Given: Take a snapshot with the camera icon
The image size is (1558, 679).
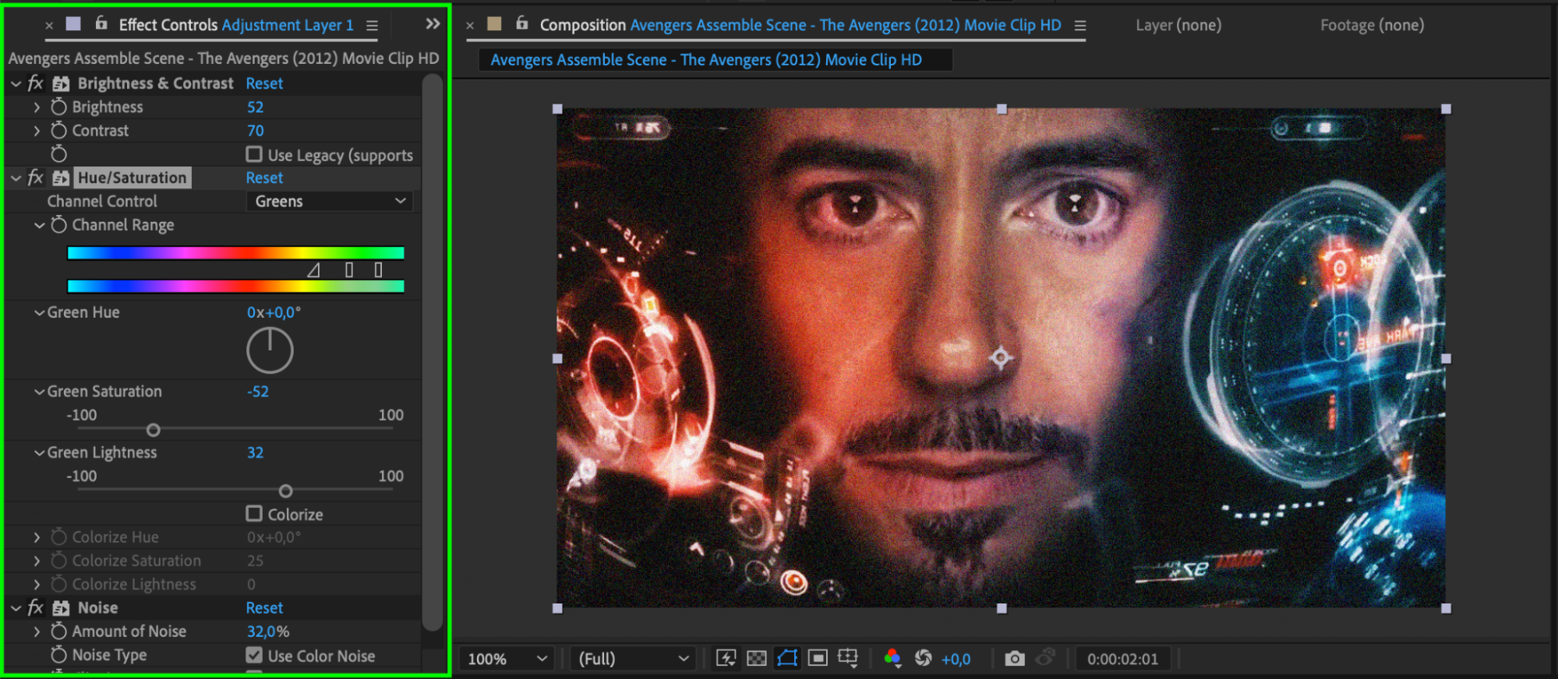Looking at the screenshot, I should 1014,659.
